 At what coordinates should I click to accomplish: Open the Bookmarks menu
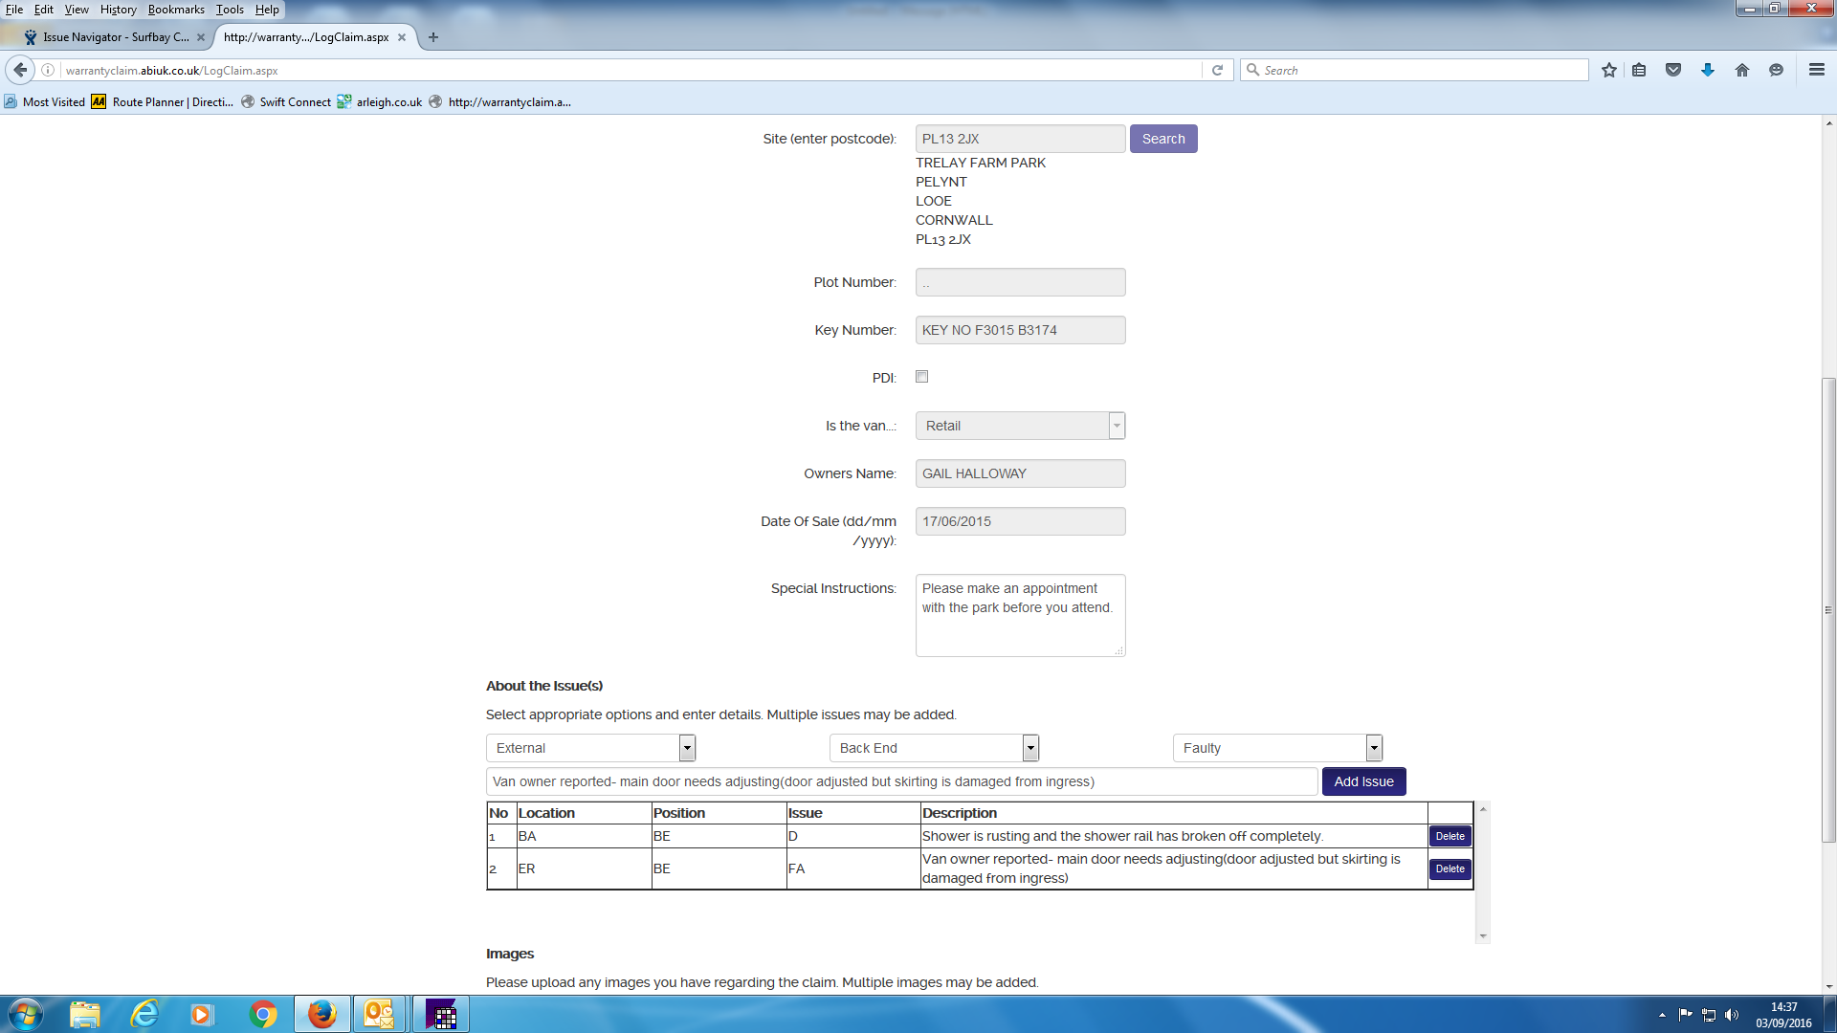click(x=176, y=10)
